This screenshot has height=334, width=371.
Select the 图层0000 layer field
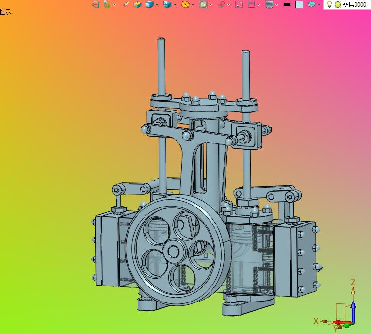(x=354, y=4)
